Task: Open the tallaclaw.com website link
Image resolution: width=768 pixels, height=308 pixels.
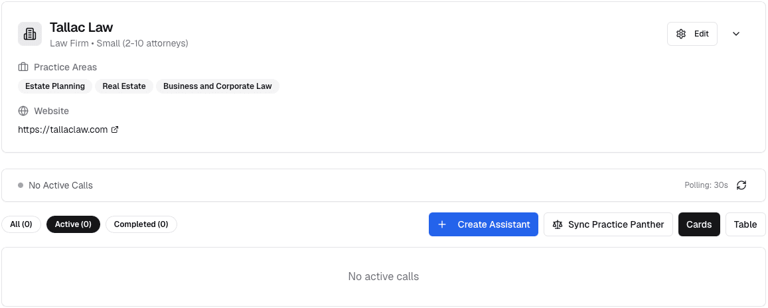Action: point(63,129)
